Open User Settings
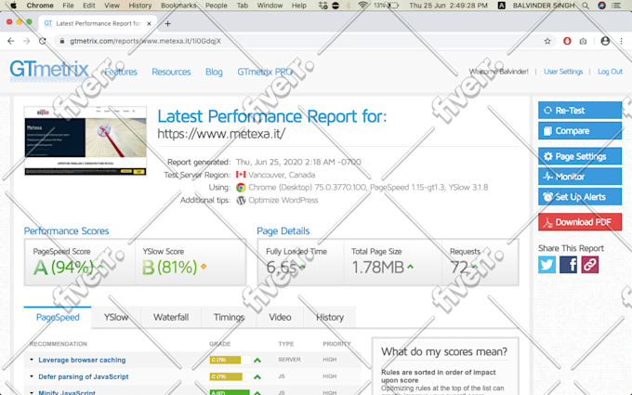The height and width of the screenshot is (395, 632). 563,72
